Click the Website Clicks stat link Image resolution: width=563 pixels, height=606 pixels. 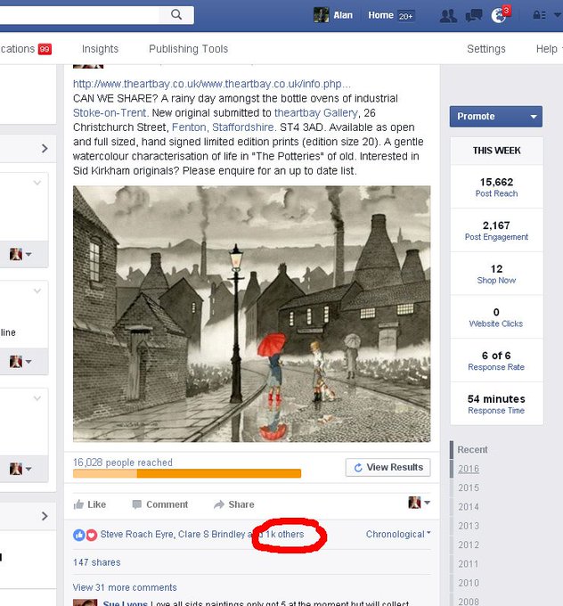[496, 323]
